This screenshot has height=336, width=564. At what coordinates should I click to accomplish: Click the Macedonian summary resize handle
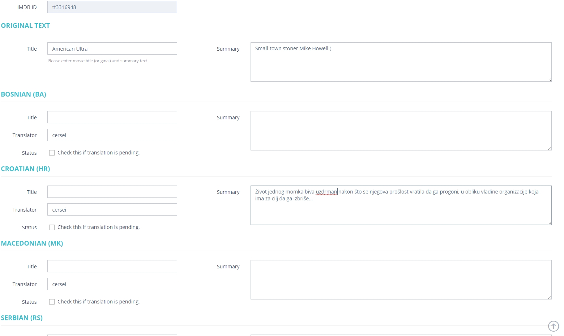tap(550, 297)
